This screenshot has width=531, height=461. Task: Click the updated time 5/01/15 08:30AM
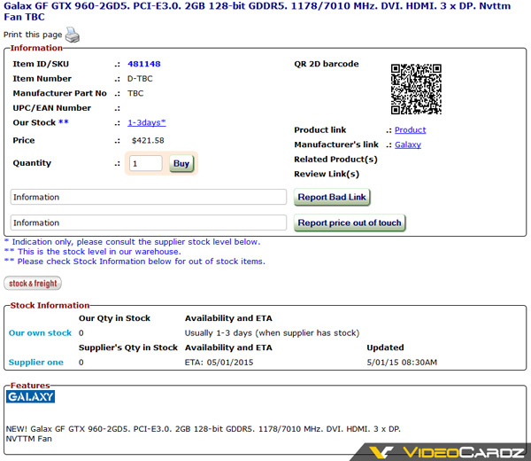tap(402, 363)
